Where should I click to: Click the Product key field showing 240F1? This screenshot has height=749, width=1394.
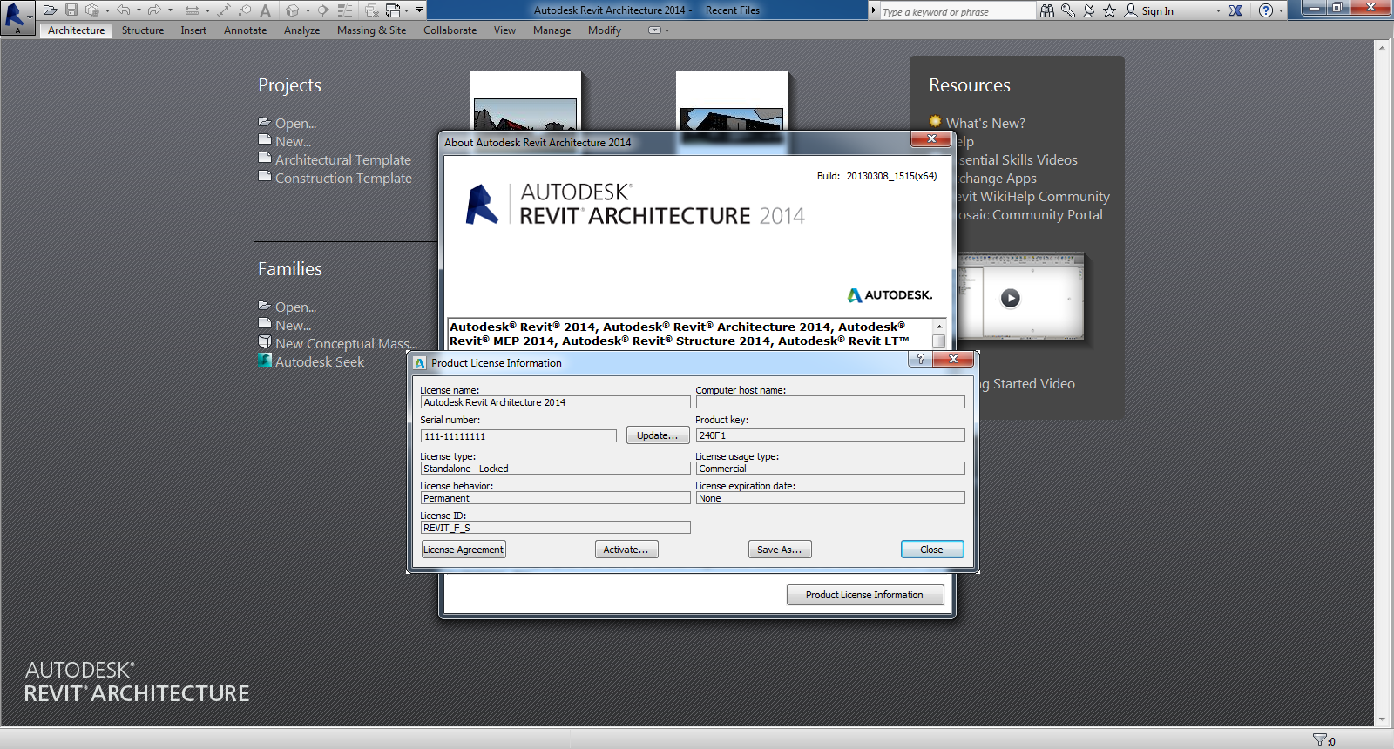point(830,435)
